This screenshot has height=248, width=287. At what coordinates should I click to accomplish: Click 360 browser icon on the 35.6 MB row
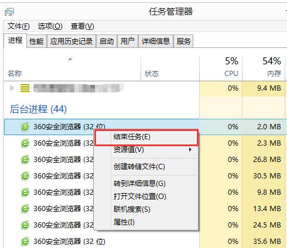(25, 242)
